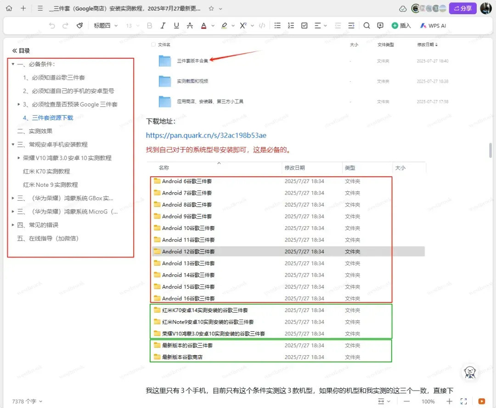The height and width of the screenshot is (408, 496).
Task: Click the red text 找到自己对于的系统型号安装即可
Action: [196, 150]
